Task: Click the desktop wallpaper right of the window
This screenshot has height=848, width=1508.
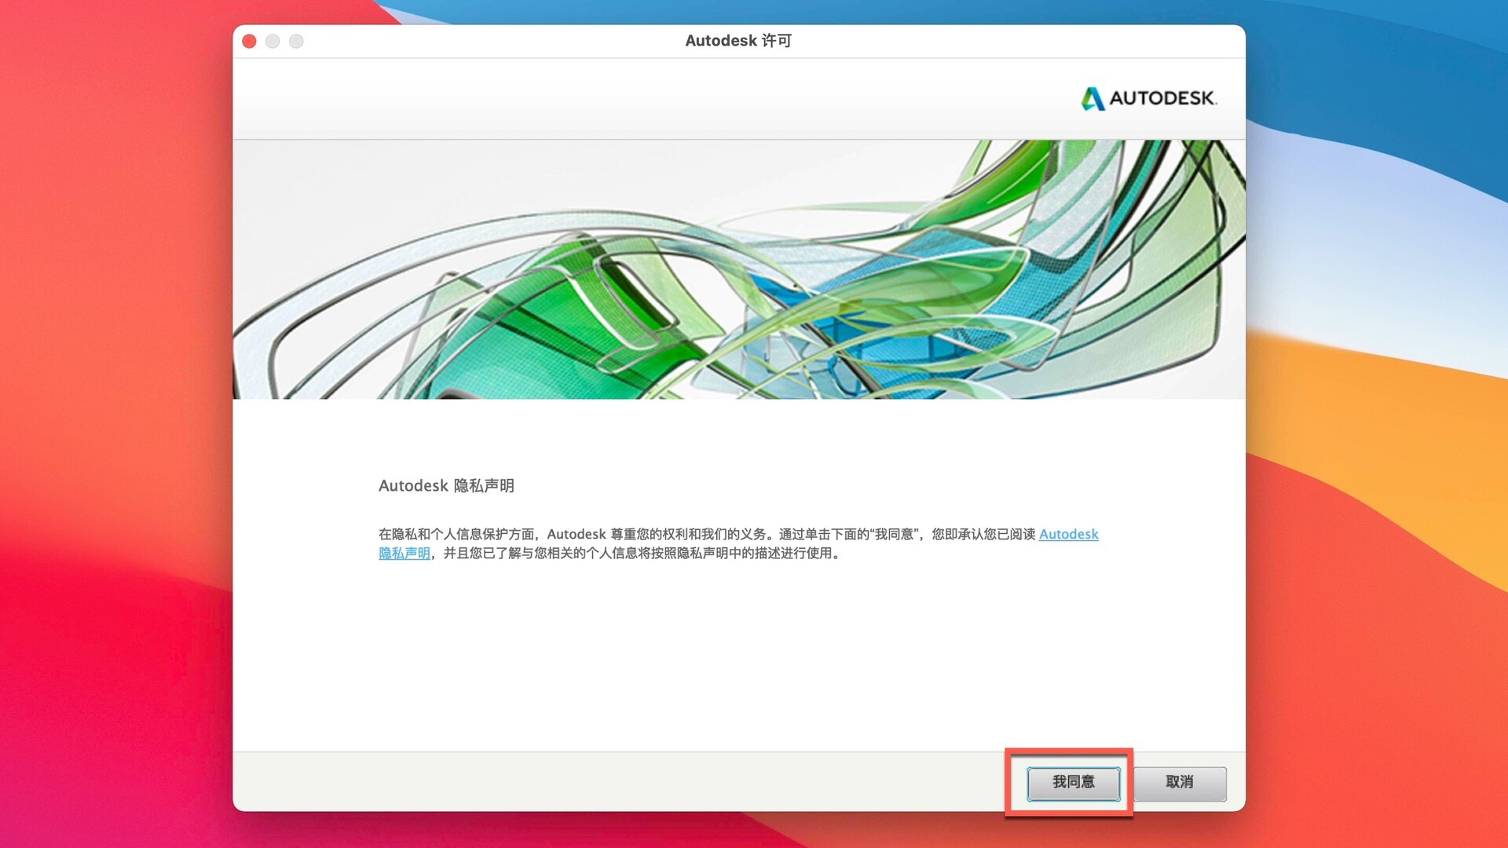Action: (x=1374, y=424)
